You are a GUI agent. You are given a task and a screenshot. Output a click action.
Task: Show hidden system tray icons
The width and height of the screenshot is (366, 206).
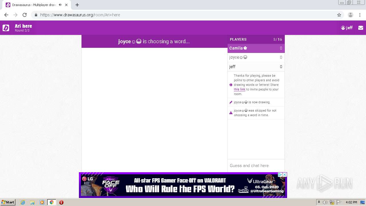pos(319,202)
